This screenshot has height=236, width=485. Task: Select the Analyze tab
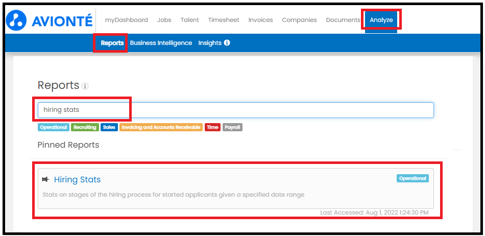[381, 20]
